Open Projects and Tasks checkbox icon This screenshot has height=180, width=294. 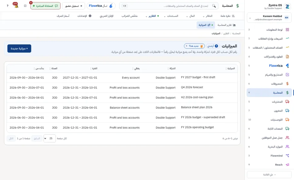click(287, 75)
